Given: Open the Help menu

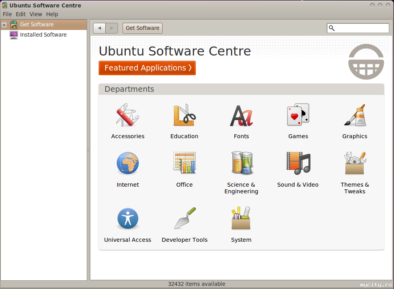Looking at the screenshot, I should pyautogui.click(x=52, y=14).
